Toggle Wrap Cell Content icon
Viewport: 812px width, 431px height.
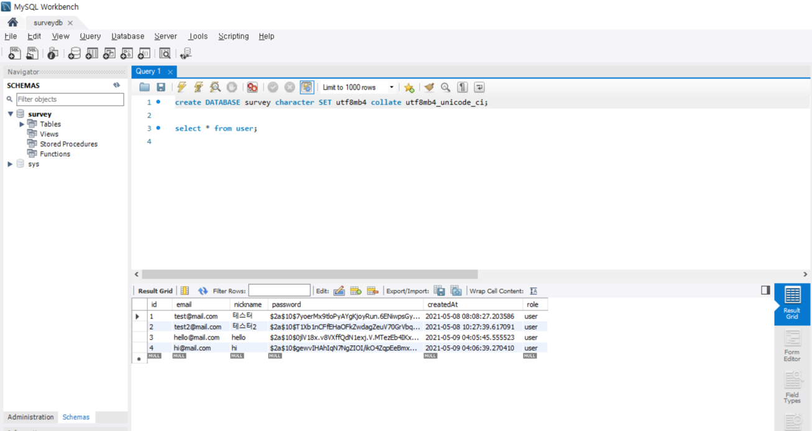coord(533,290)
